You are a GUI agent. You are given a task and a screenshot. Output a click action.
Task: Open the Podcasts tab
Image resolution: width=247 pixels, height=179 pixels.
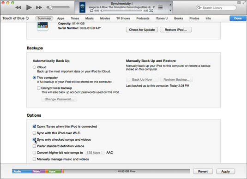tap(143, 18)
